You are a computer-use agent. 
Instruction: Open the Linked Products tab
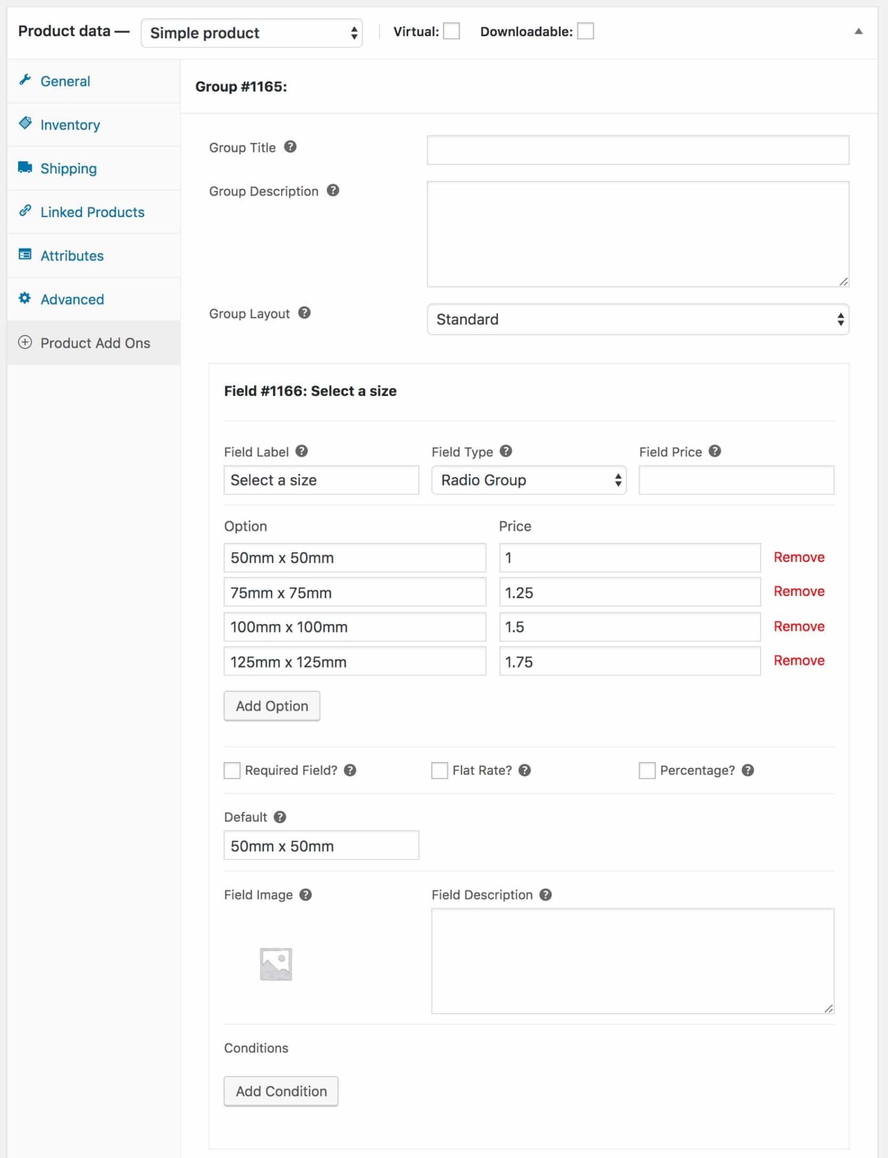(x=92, y=212)
